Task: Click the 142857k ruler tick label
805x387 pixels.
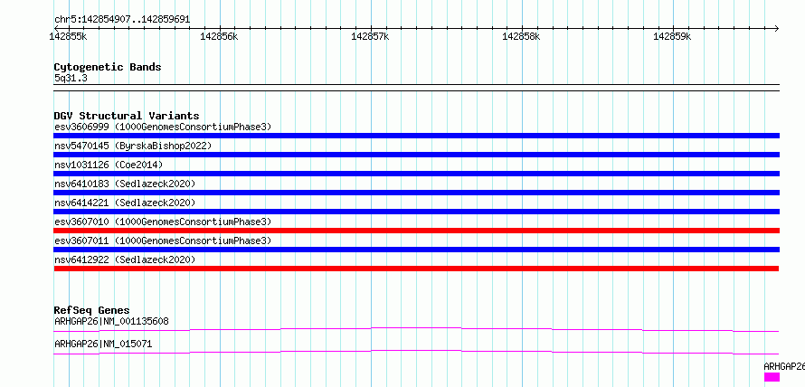Action: coord(370,36)
